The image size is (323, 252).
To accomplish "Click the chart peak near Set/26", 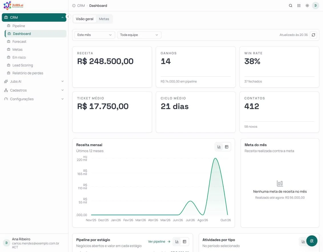I will (x=215, y=158).
